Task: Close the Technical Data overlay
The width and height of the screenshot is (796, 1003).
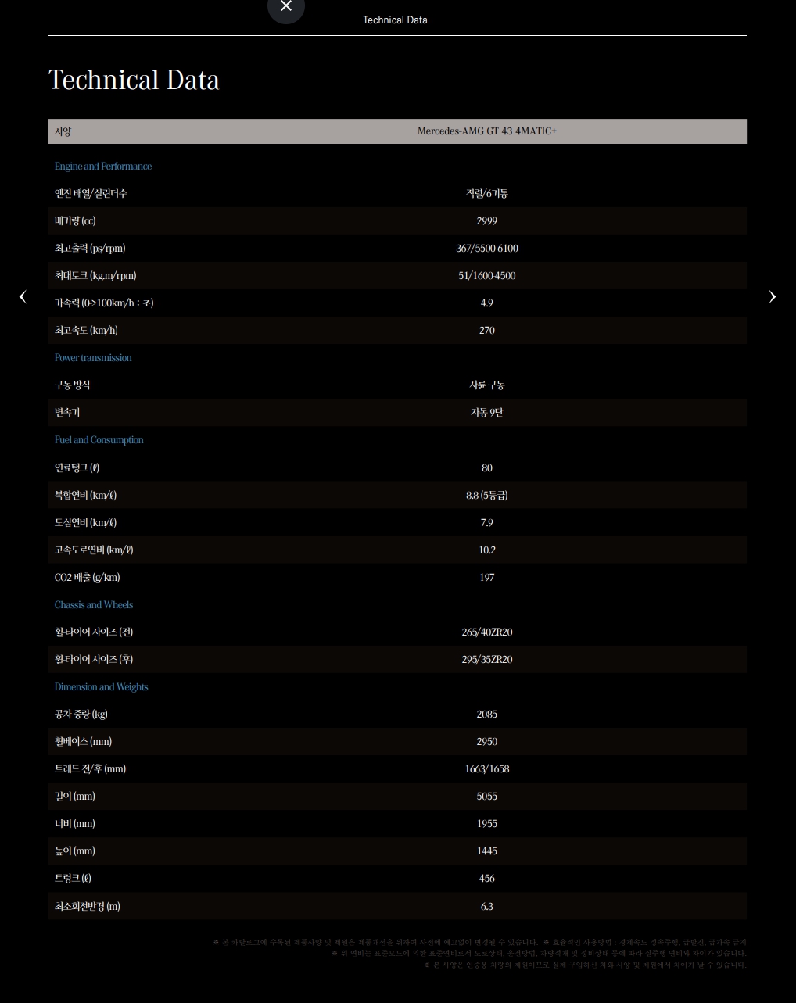Action: point(286,7)
